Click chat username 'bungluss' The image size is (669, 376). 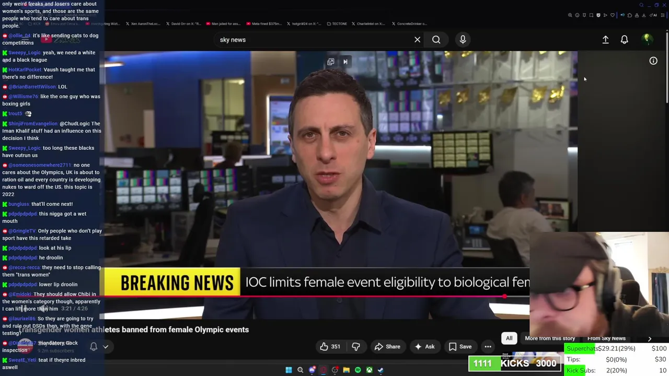18,204
